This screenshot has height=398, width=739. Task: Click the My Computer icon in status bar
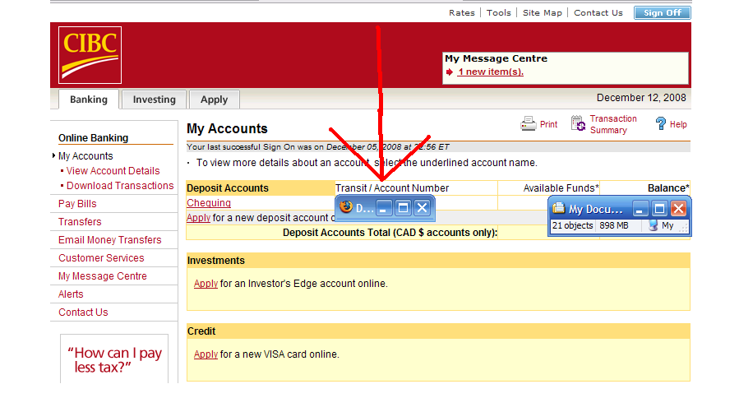pos(653,225)
